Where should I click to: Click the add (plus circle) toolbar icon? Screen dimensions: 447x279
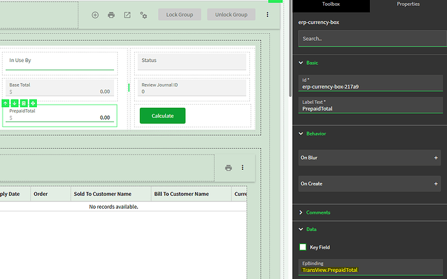[x=95, y=15]
